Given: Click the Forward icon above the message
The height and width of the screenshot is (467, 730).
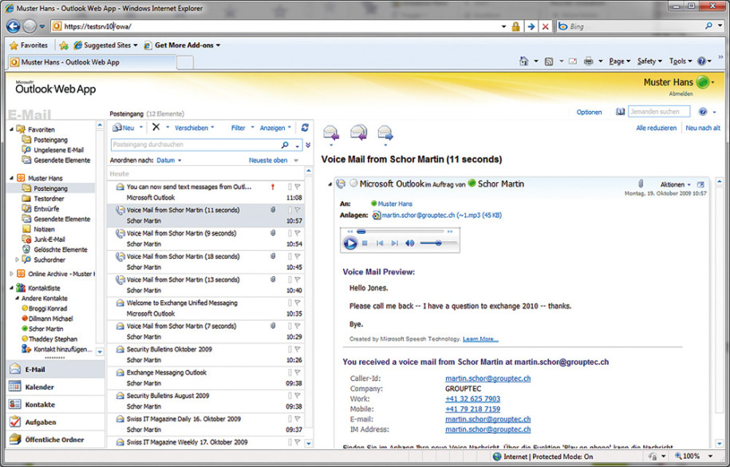Looking at the screenshot, I should (385, 133).
